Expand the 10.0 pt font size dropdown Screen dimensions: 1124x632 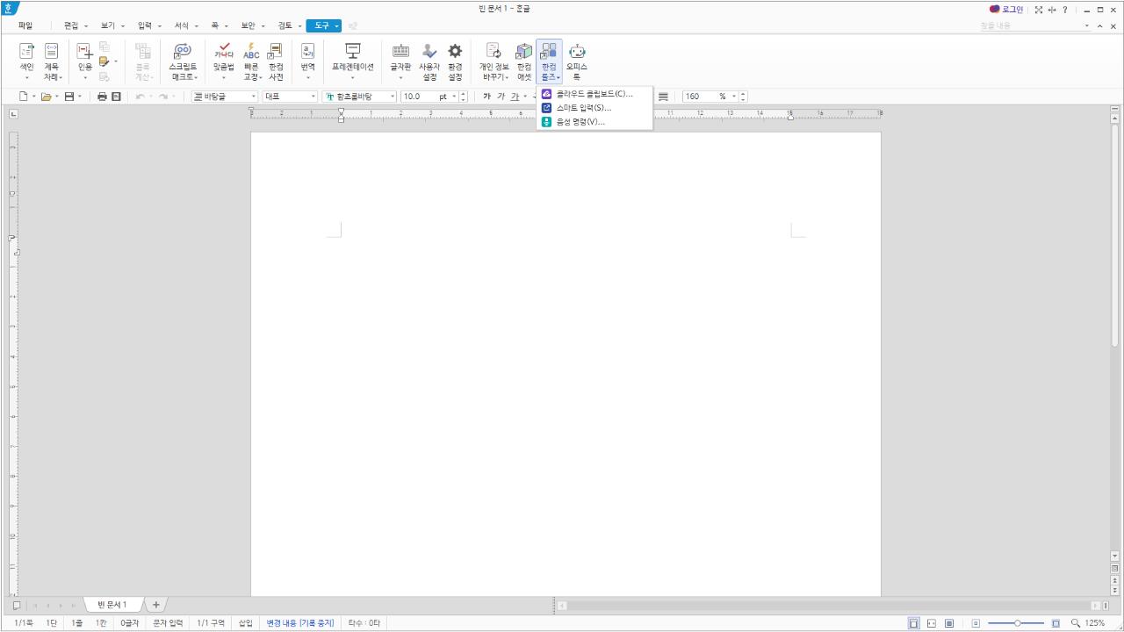[x=454, y=97]
